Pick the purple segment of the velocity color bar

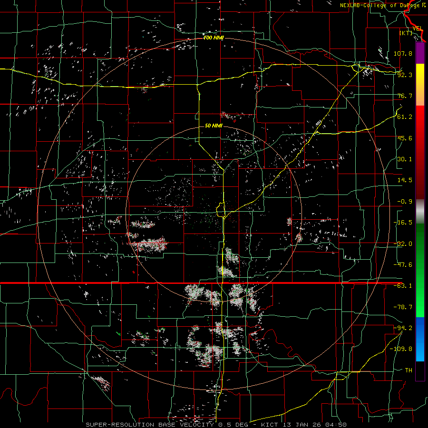coord(420,53)
